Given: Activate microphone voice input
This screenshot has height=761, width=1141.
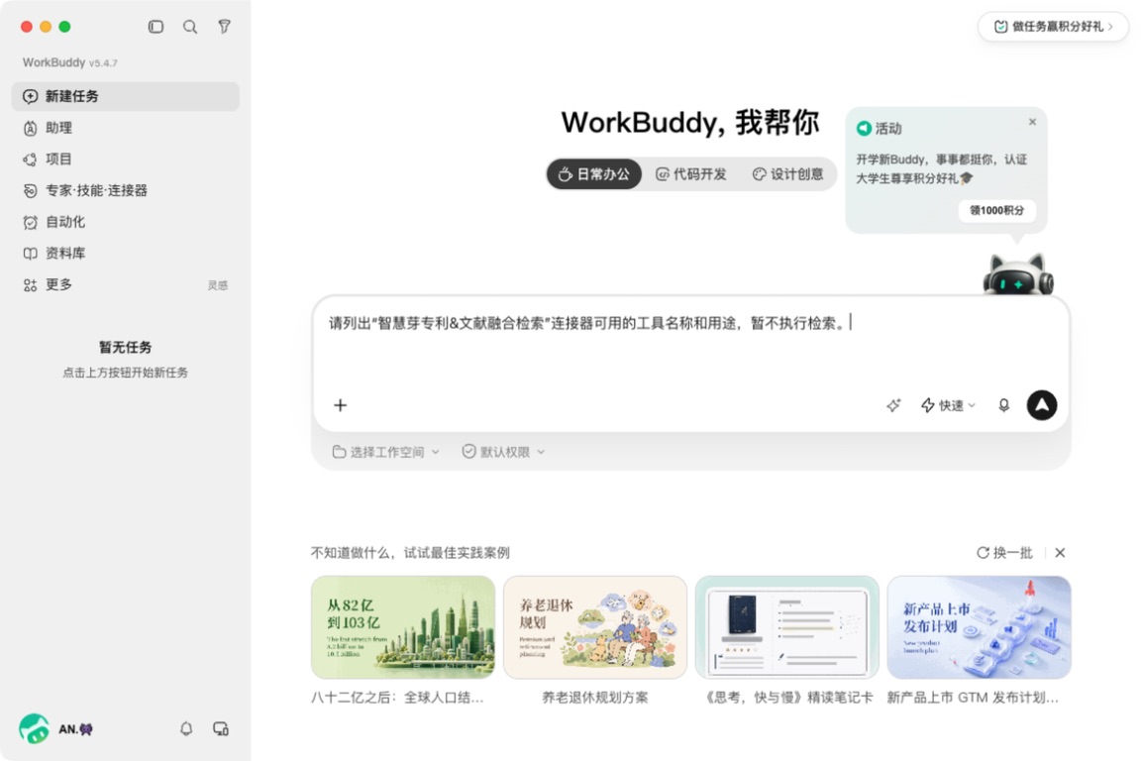Looking at the screenshot, I should [x=1003, y=405].
